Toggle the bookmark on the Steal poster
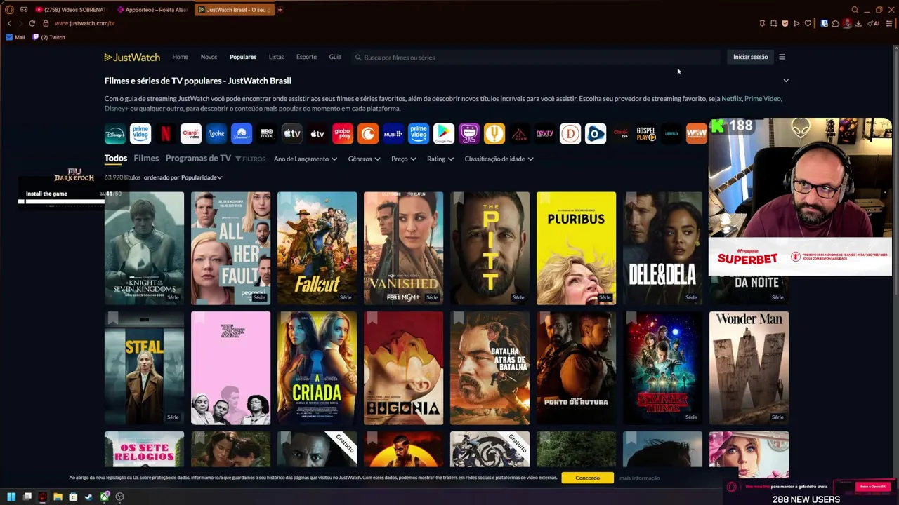Image resolution: width=899 pixels, height=505 pixels. point(112,319)
